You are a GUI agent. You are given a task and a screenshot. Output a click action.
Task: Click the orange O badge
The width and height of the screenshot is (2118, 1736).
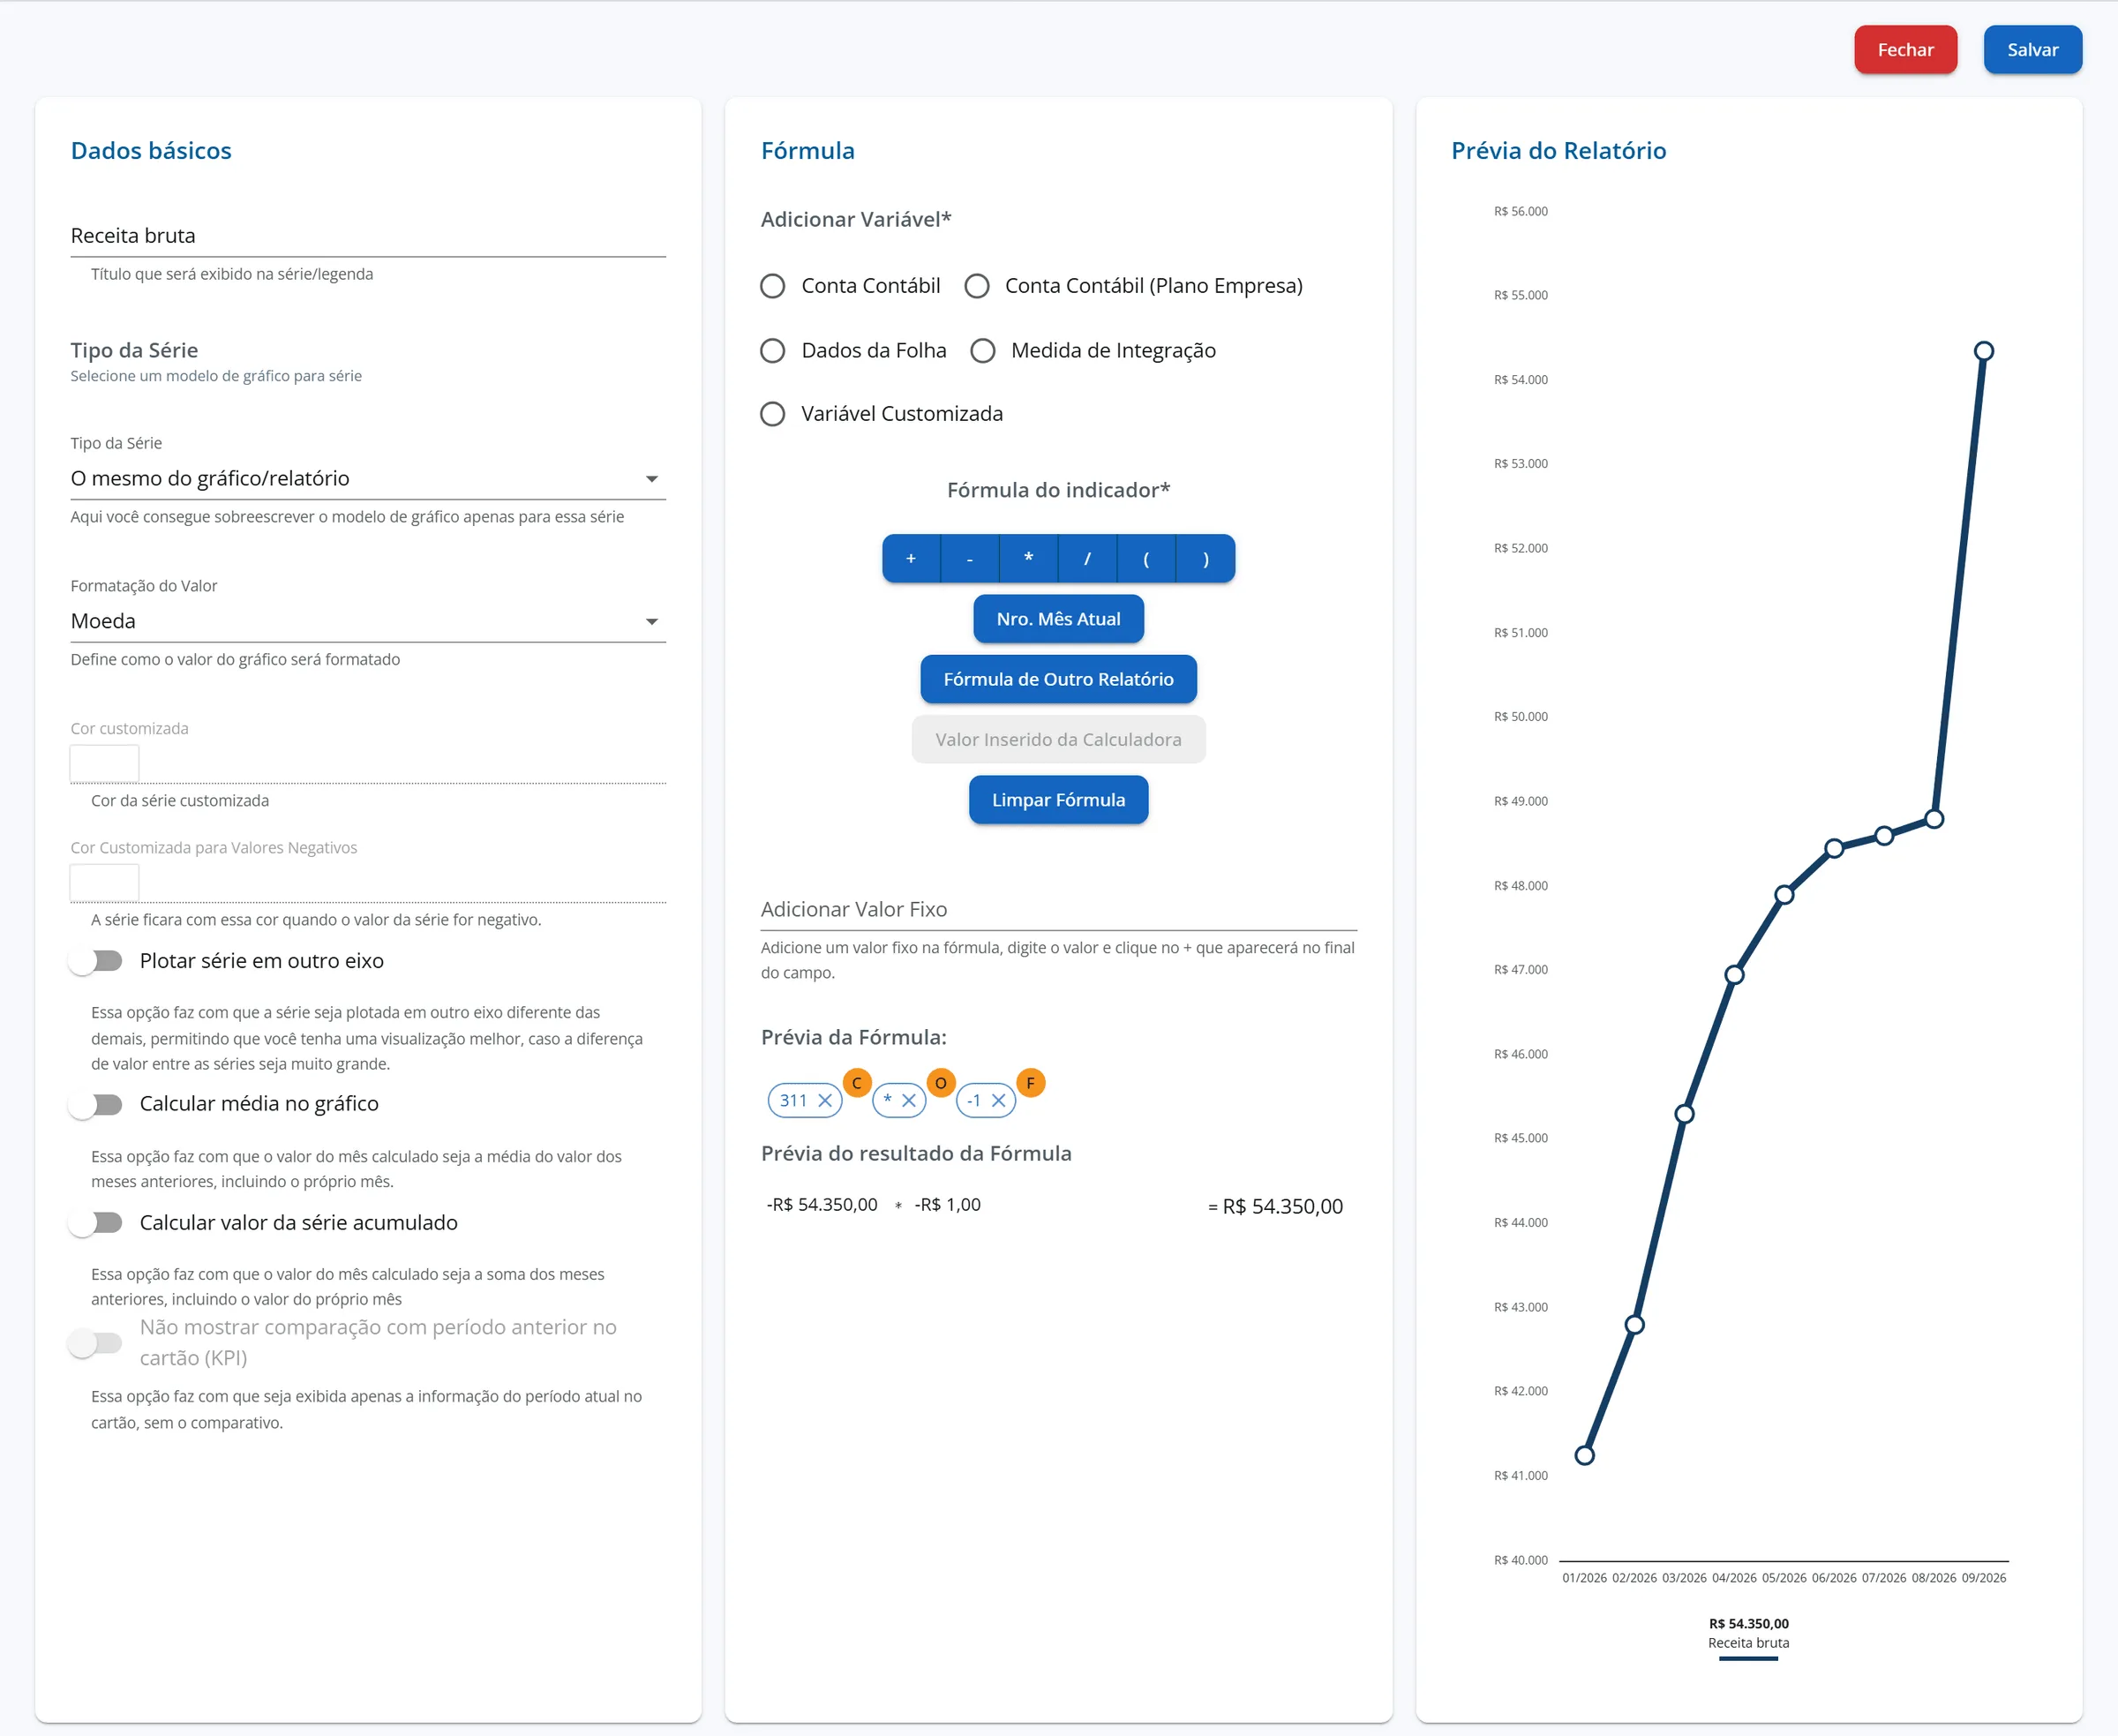[x=941, y=1083]
